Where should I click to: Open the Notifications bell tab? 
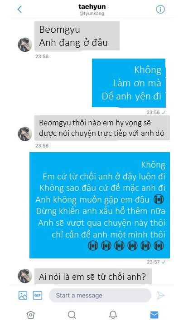[x=113, y=315]
